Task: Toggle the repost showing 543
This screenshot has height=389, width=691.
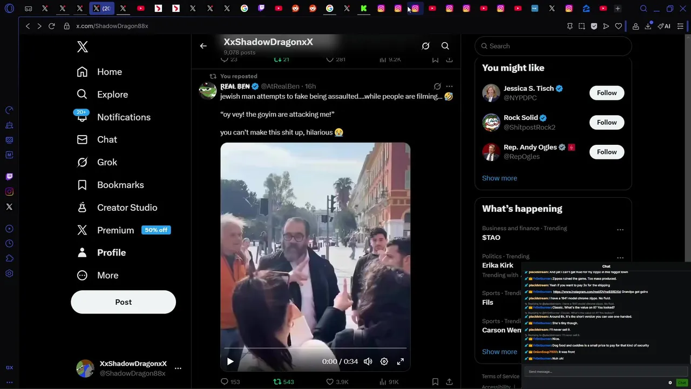Action: [283, 382]
